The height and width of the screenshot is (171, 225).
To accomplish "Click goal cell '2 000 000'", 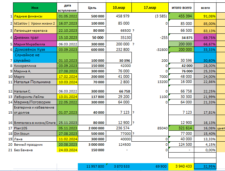I will 92,128.
